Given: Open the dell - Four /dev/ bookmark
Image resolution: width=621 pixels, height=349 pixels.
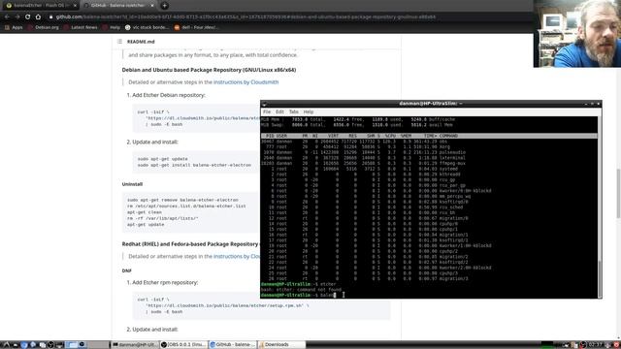Looking at the screenshot, I should (196, 27).
